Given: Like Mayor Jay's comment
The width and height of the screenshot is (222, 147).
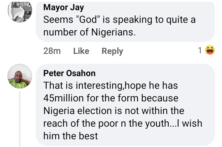Looking at the screenshot, I should pos(81,51).
